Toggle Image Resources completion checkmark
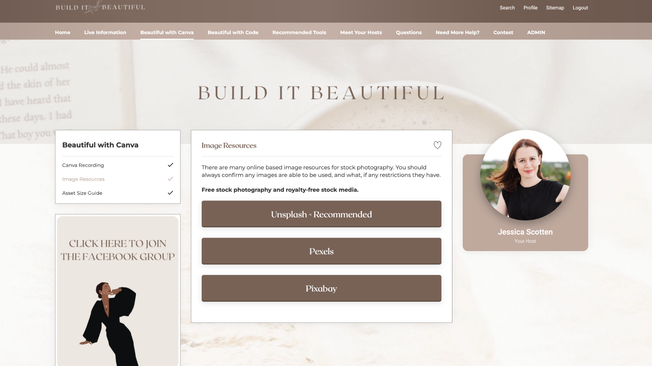This screenshot has width=652, height=366. 170,179
